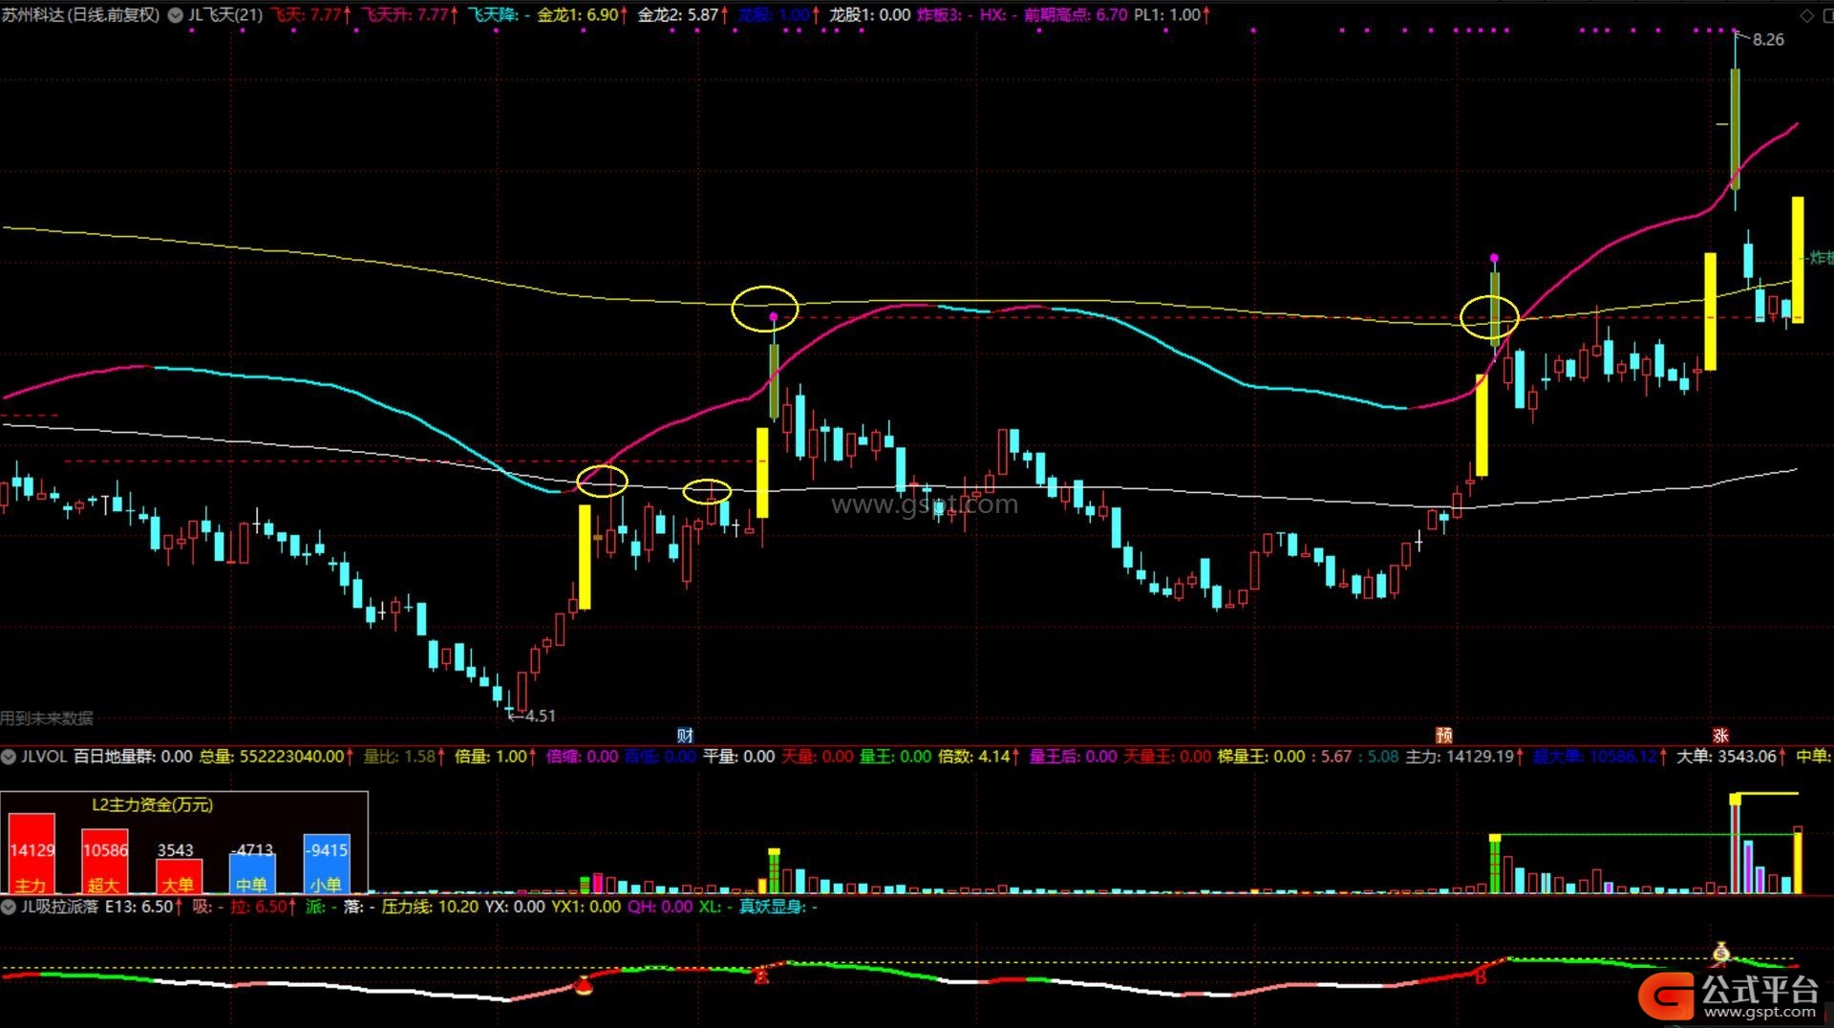Click the 金龙2: 5.87 value

682,15
